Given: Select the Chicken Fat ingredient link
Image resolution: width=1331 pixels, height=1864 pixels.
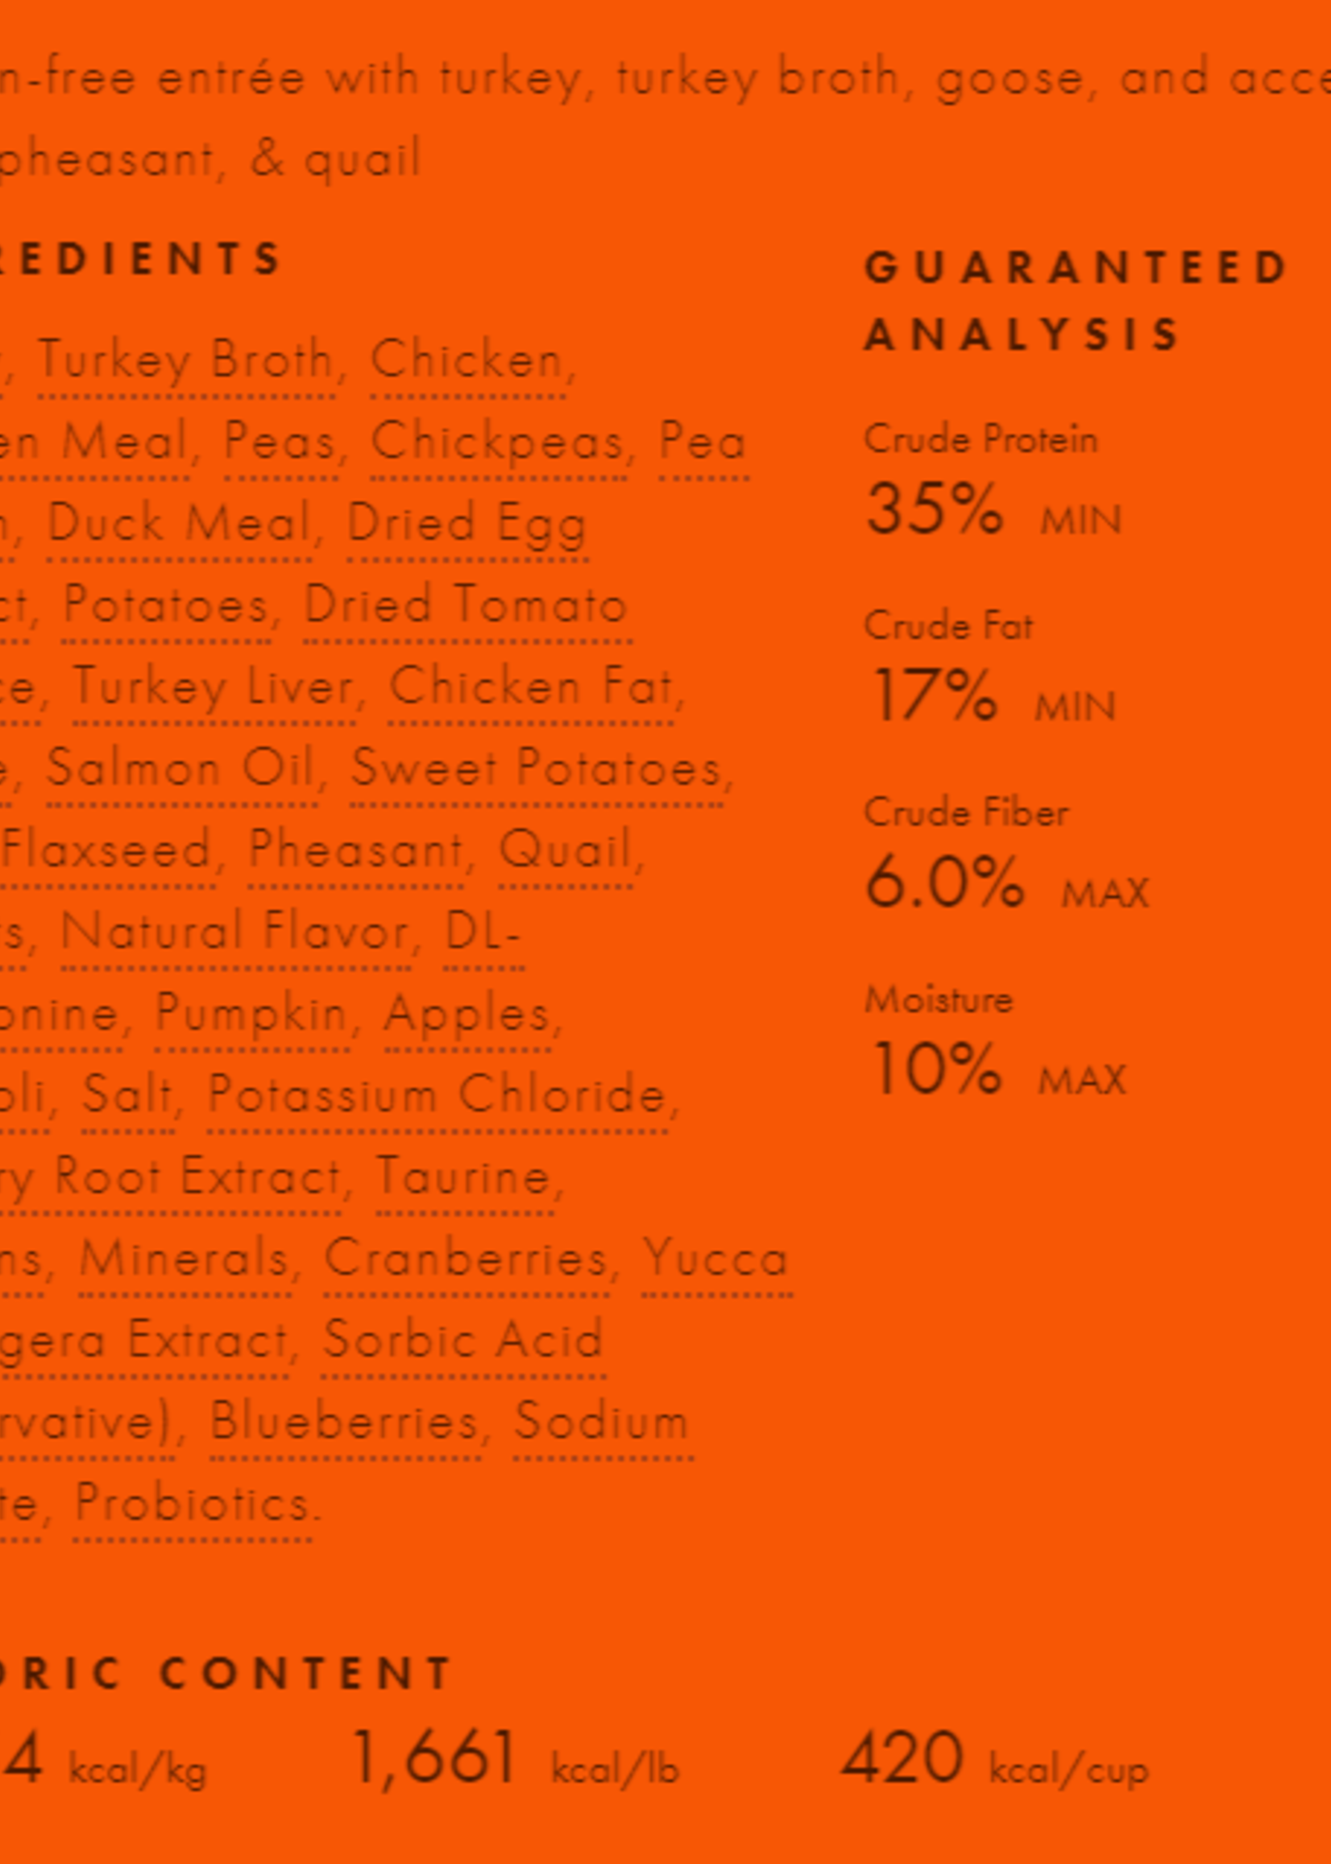Looking at the screenshot, I should click(x=530, y=687).
